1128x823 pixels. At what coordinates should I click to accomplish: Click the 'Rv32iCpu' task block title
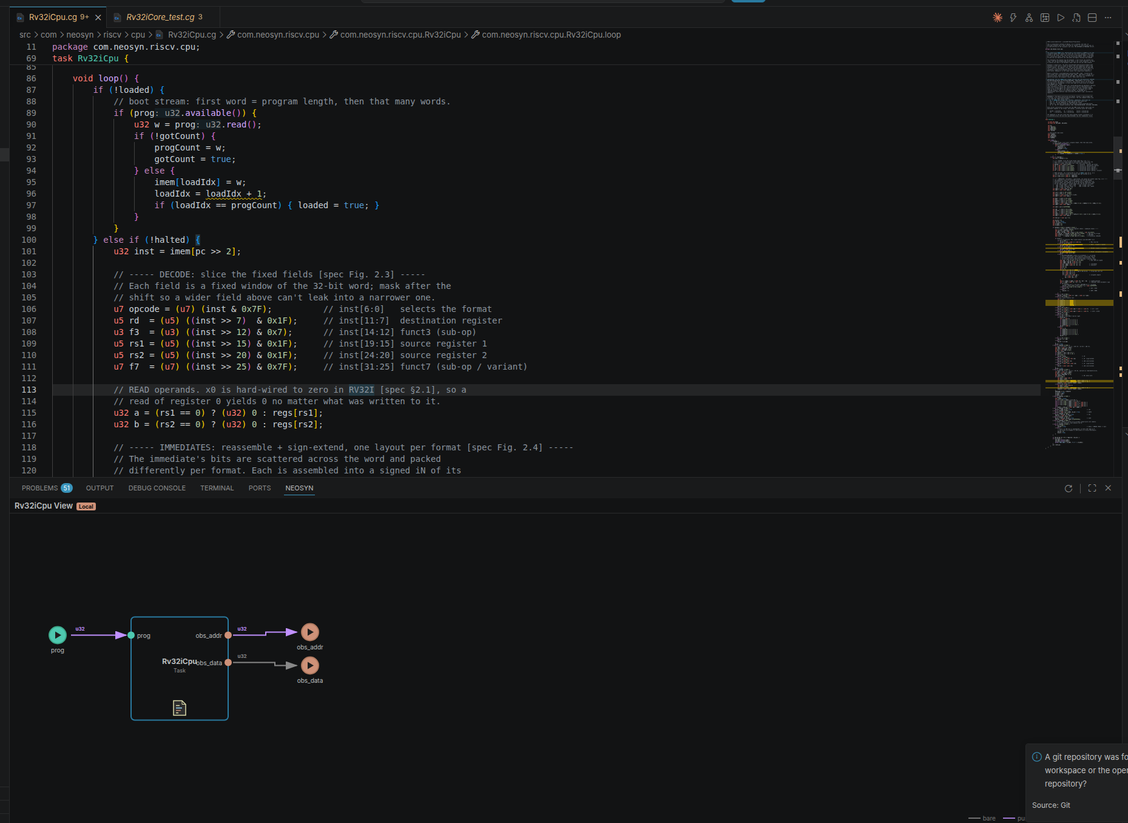point(179,662)
